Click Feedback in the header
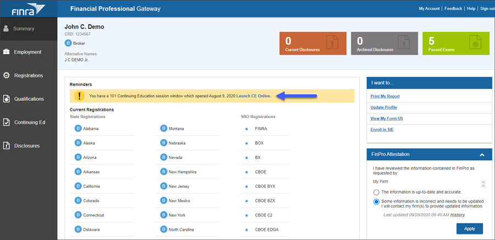495x240 pixels. point(453,9)
